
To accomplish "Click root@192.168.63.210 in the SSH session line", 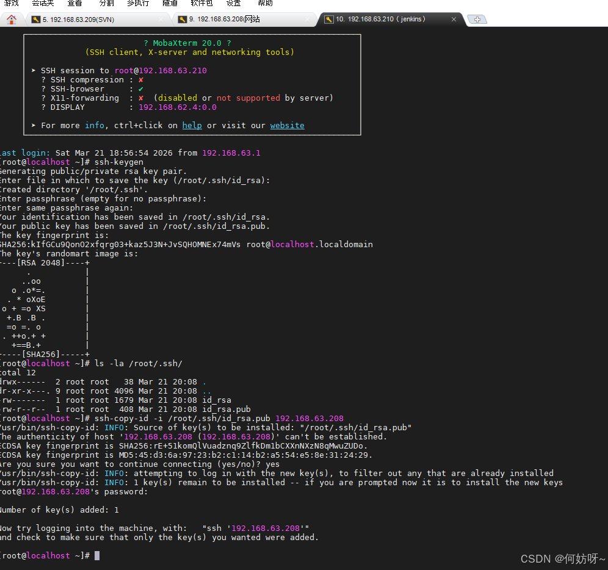I will pos(161,71).
